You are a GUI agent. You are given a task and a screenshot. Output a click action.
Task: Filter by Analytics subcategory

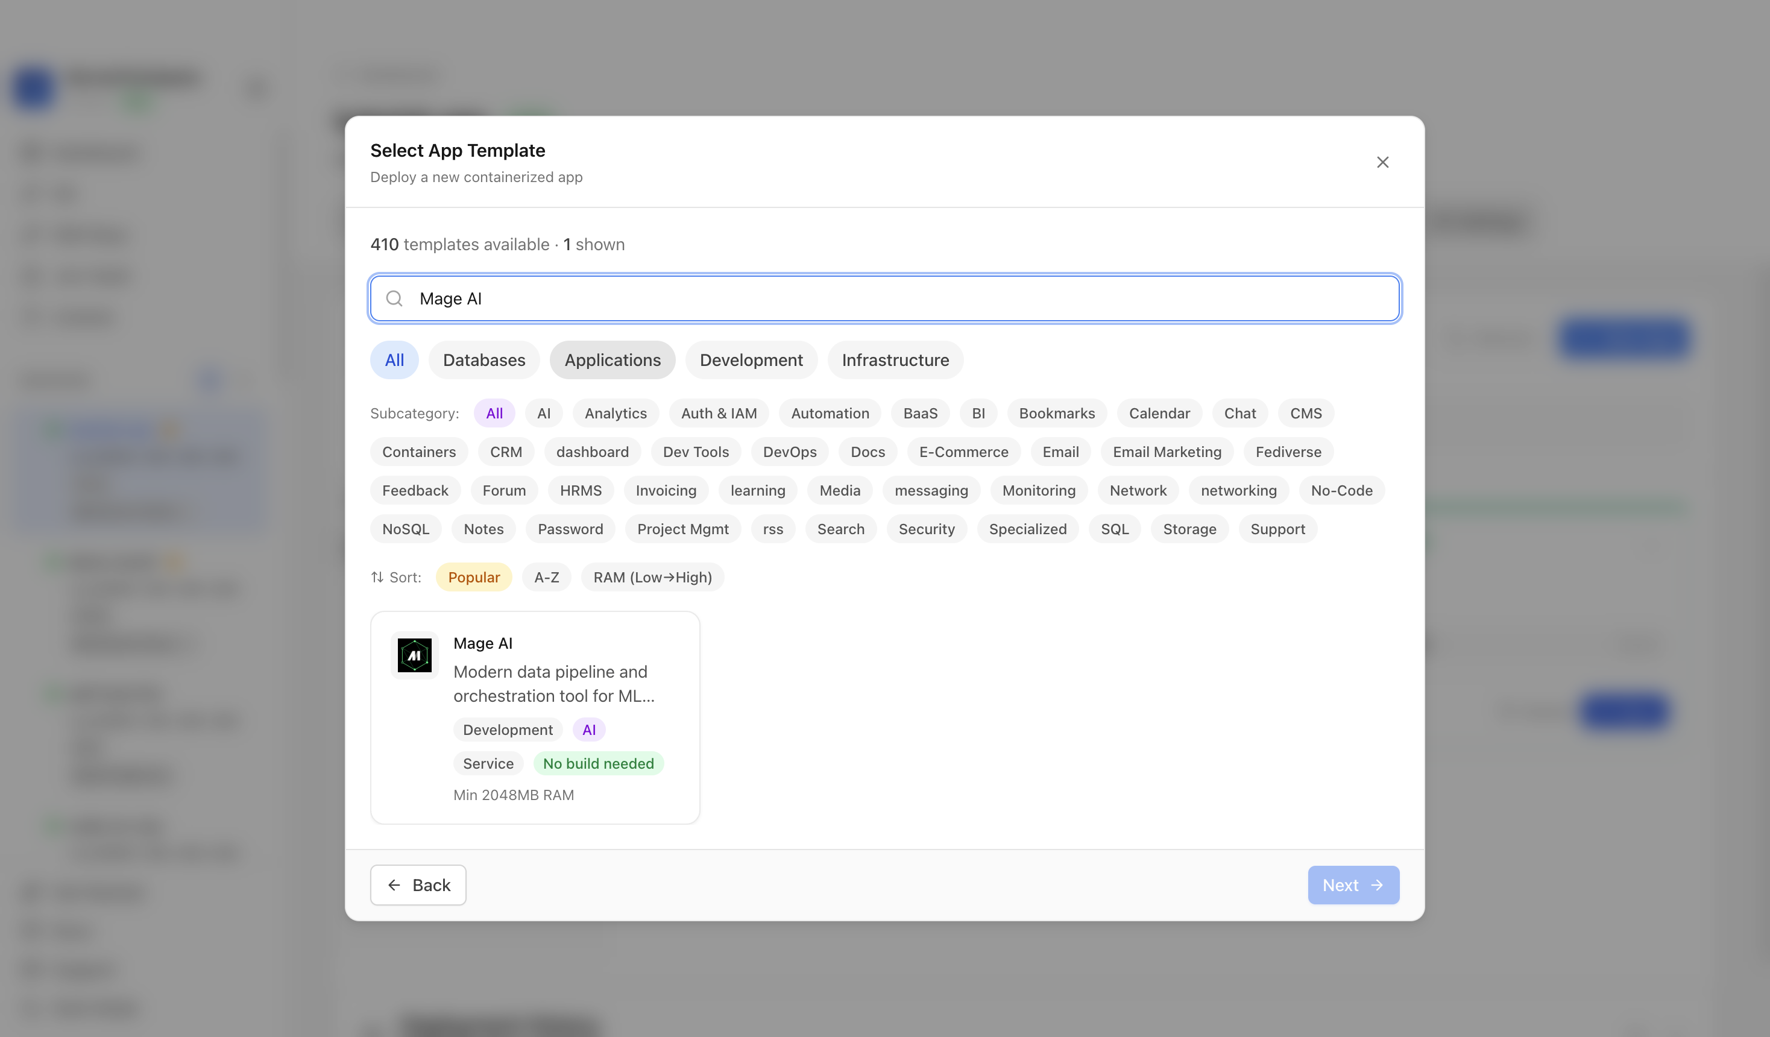[616, 413]
